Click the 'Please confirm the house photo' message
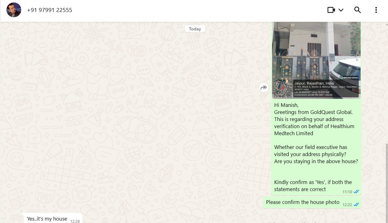 click(x=303, y=202)
